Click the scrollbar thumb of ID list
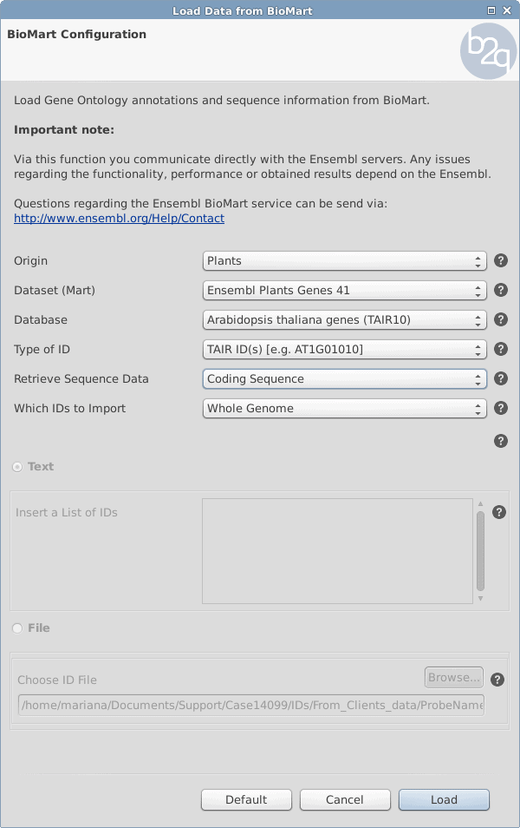Screen dimensions: 520x828 click(x=480, y=551)
